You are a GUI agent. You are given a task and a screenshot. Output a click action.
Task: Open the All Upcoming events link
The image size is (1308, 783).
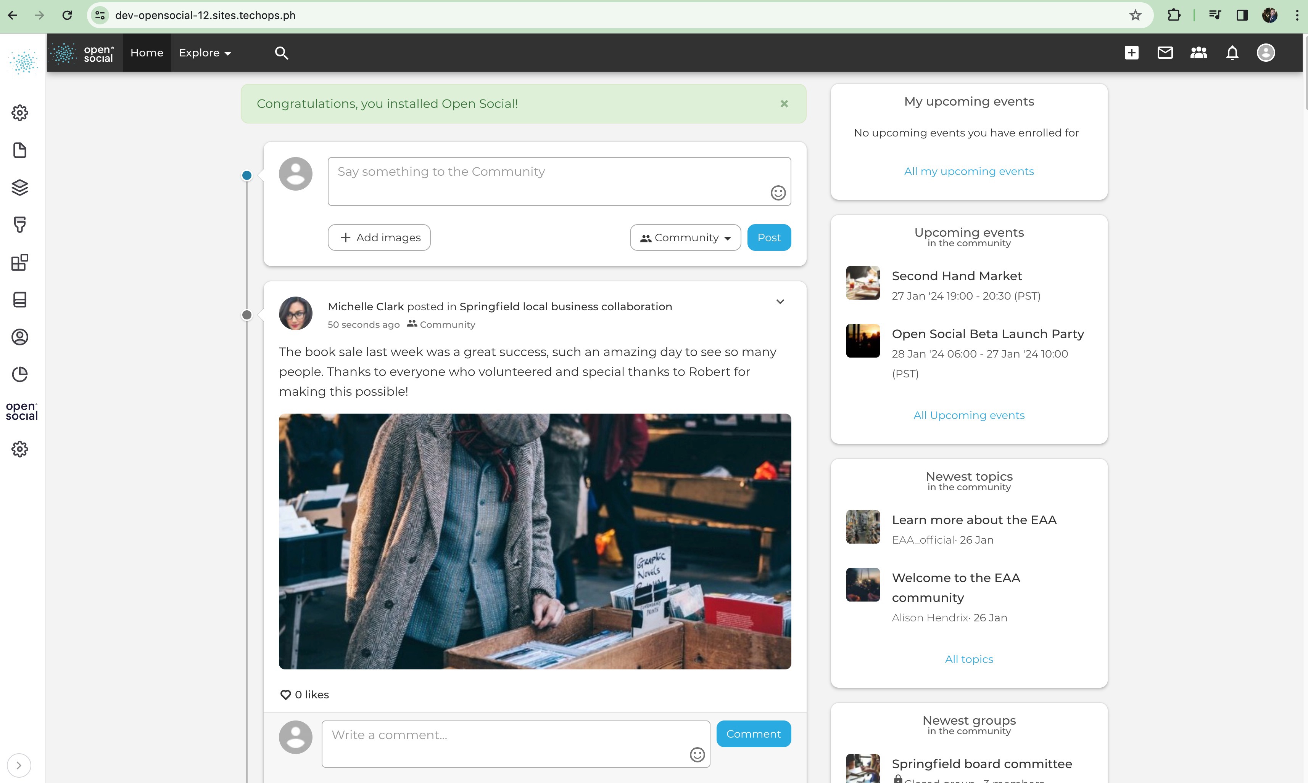(x=968, y=415)
